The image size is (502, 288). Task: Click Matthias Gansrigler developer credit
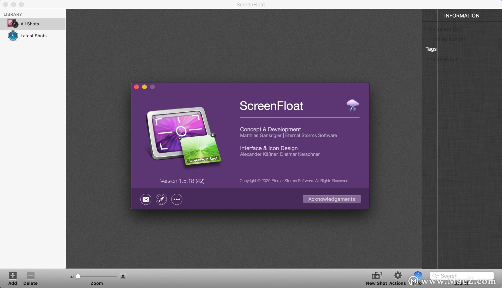[x=261, y=135]
